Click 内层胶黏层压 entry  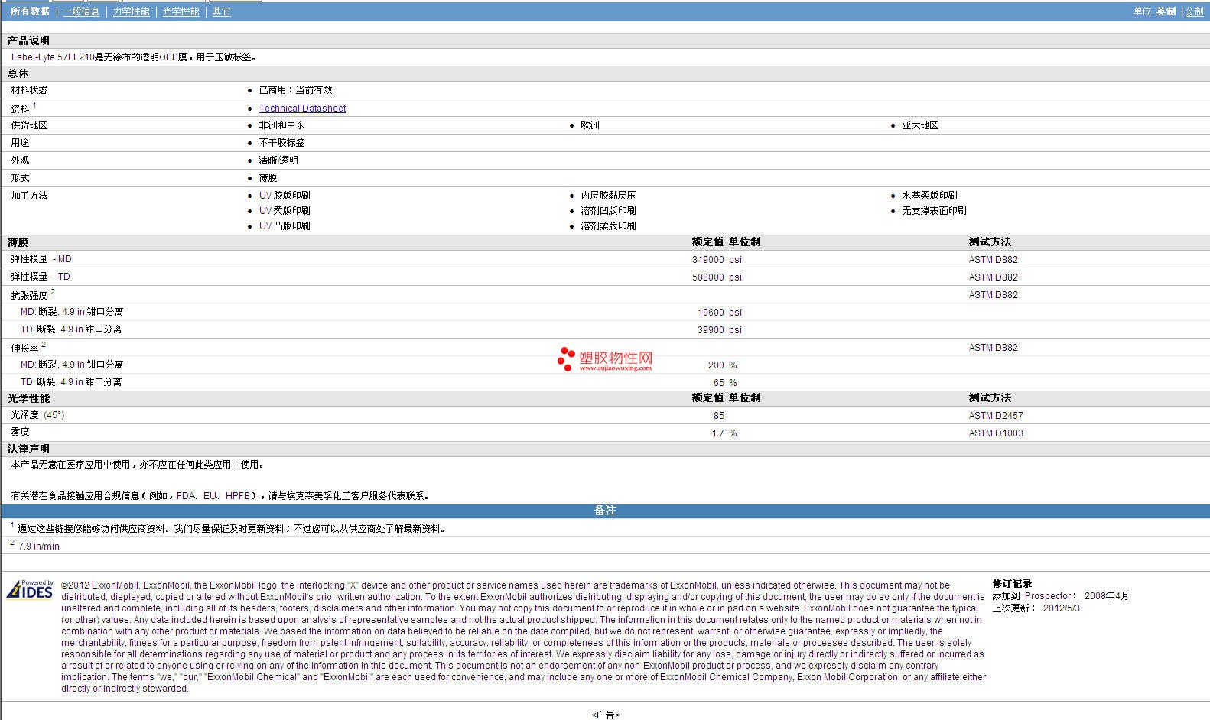[x=608, y=196]
